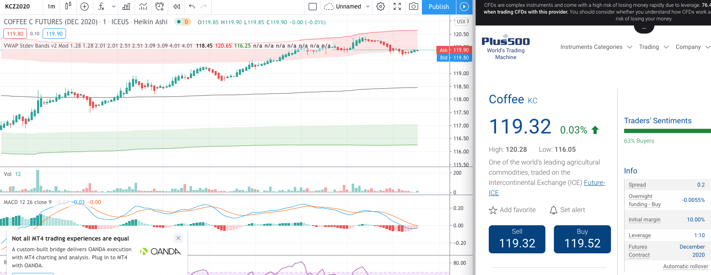Undo the last chart action
The height and width of the screenshot is (275, 711).
click(192, 6)
